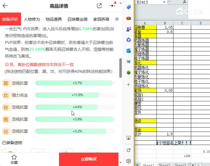Select the cell with value 0.05

[x=165, y=90]
